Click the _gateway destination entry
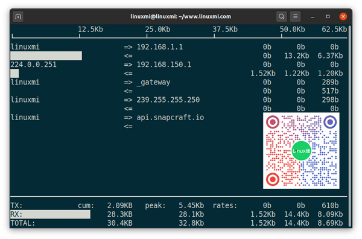Screen dimensions: 362x239 point(153,83)
